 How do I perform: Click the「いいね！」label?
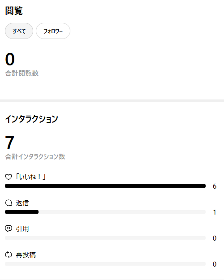click(31, 177)
